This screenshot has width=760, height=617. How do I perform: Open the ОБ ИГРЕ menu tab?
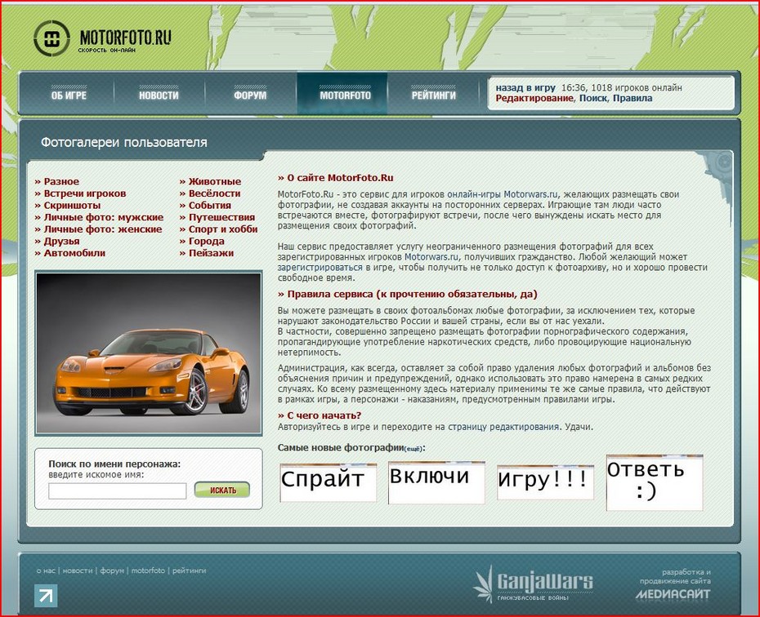(x=69, y=95)
